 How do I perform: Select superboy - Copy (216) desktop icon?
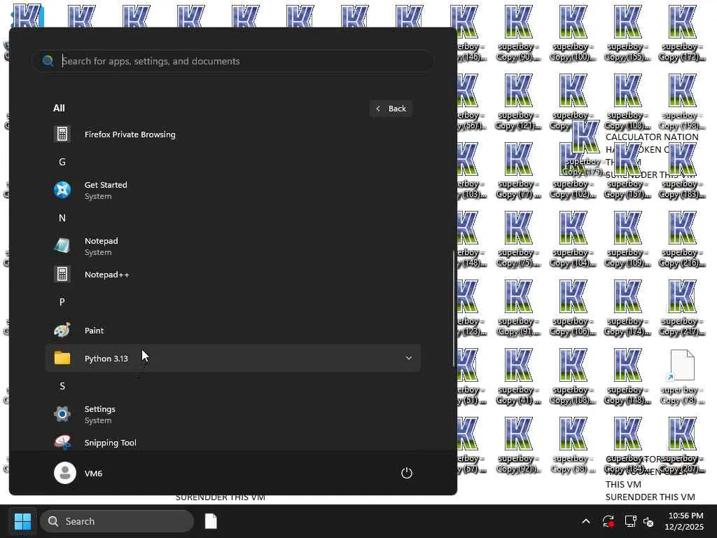(682, 239)
